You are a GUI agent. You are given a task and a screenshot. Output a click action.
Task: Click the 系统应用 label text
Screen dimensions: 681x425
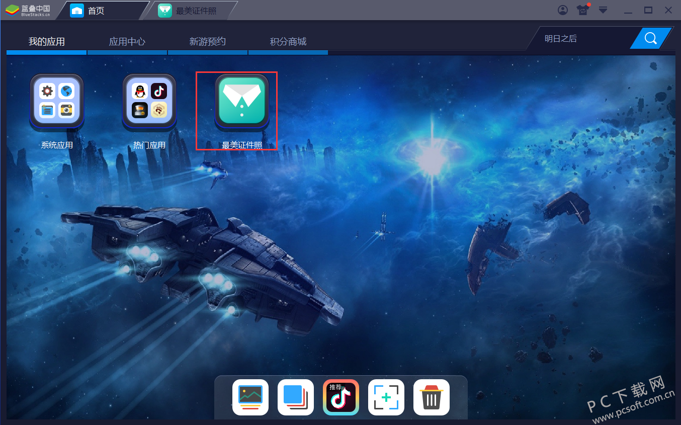(x=57, y=145)
